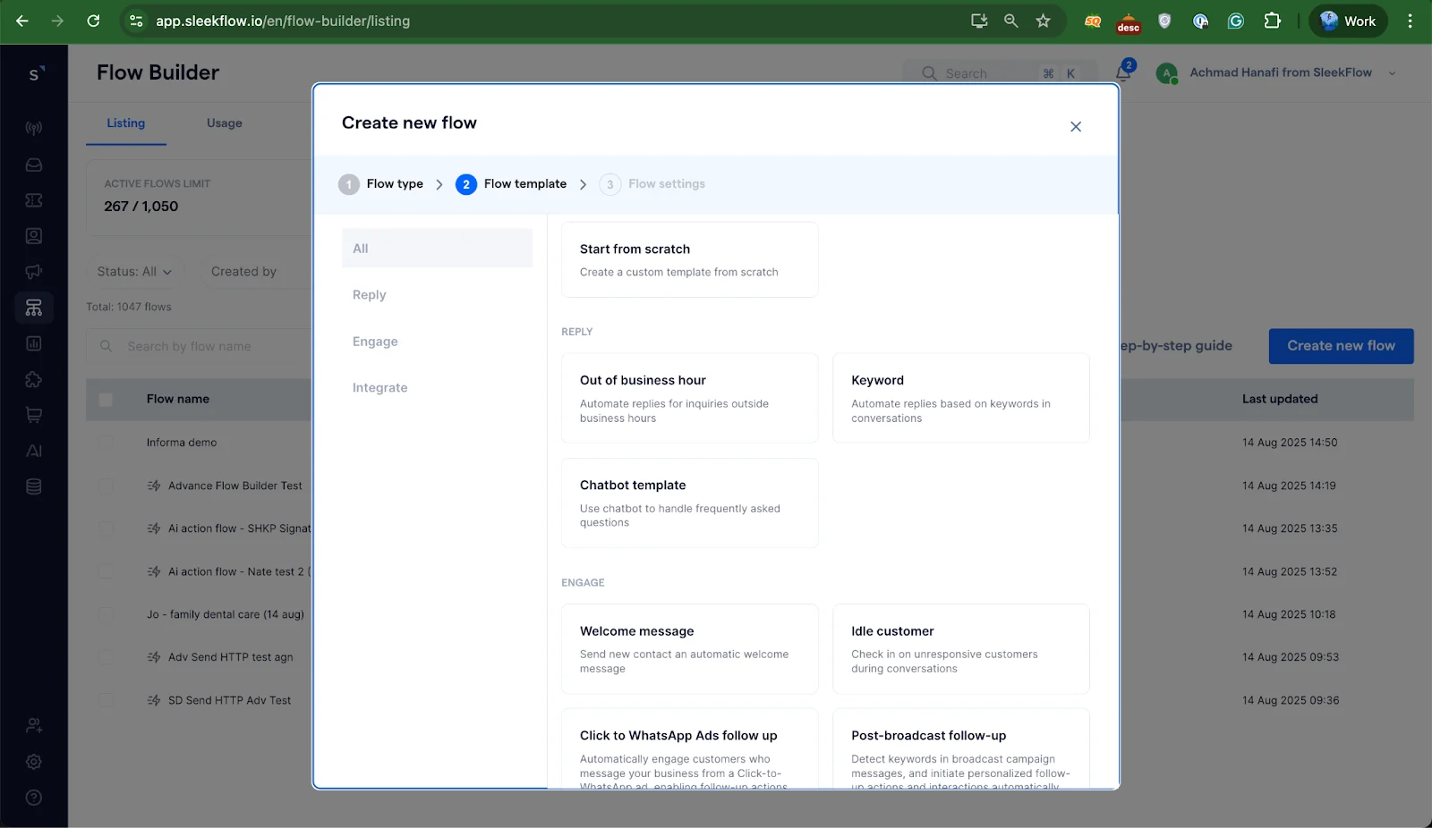This screenshot has width=1432, height=828.
Task: Choose Post-broadcast follow-up template
Action: (961, 748)
